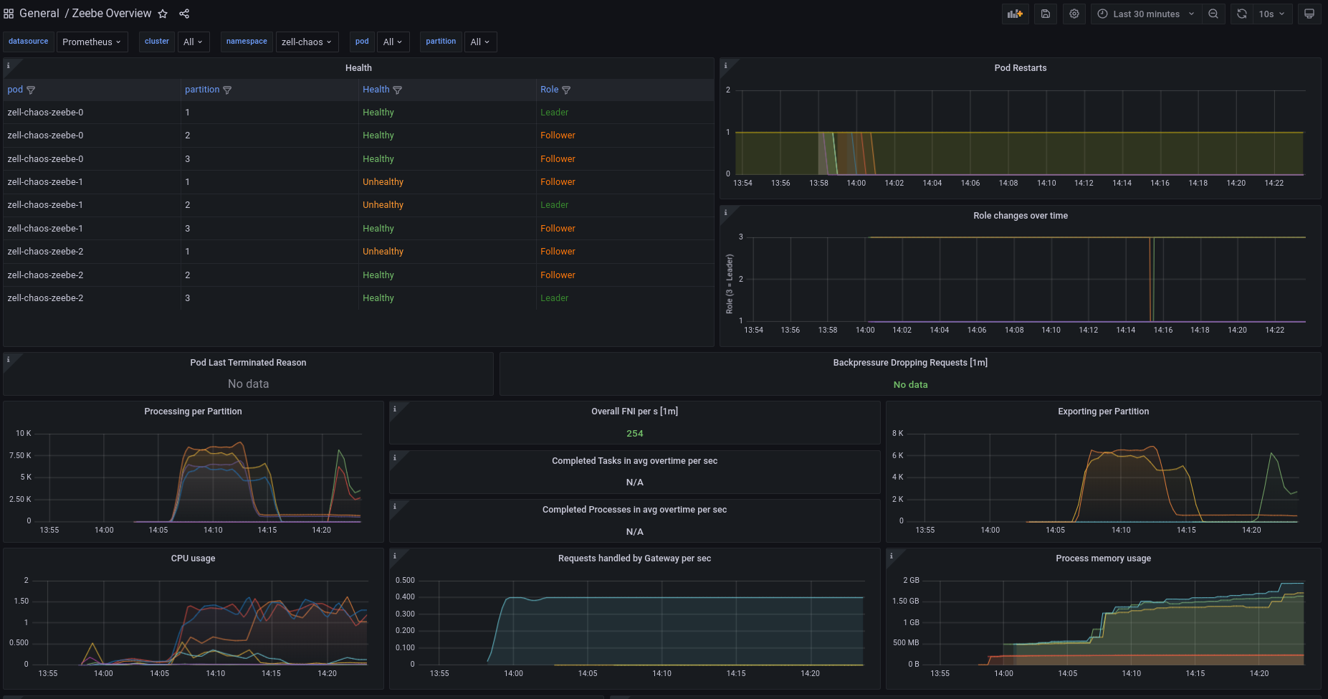1328x699 pixels.
Task: Sort table by Role header
Action: 549,90
